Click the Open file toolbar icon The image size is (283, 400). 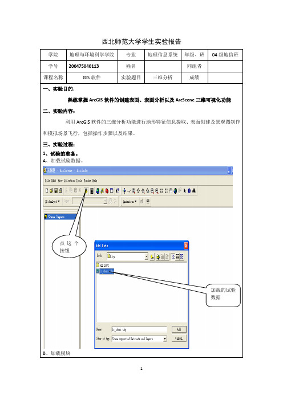click(x=51, y=190)
